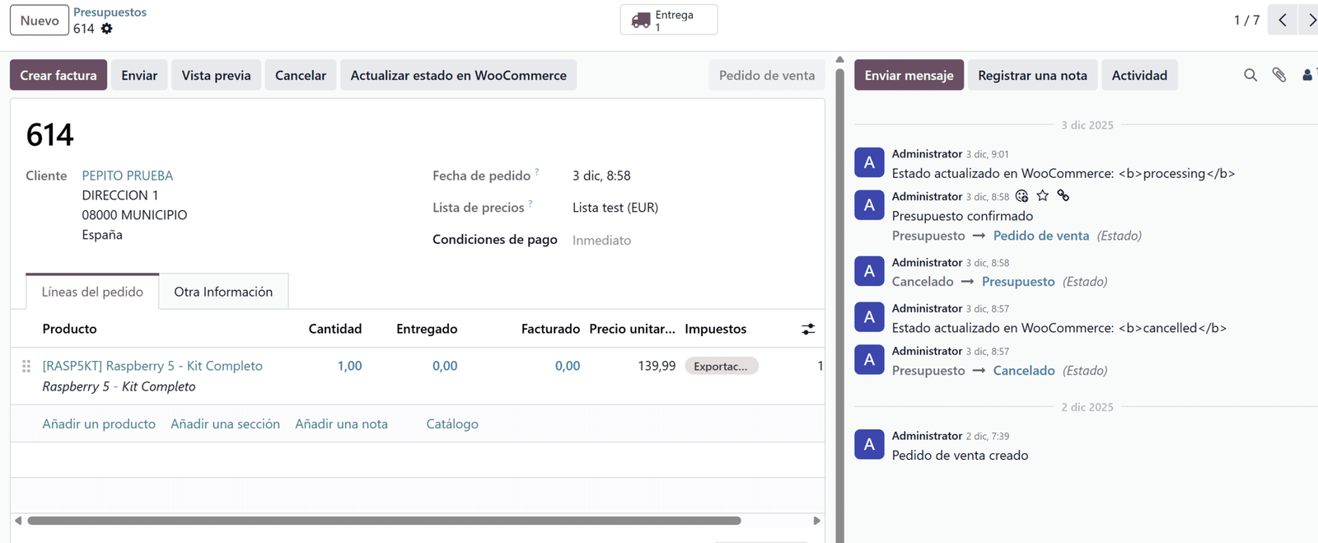Switch to Otra Información tab
This screenshot has width=1318, height=543.
(x=223, y=292)
